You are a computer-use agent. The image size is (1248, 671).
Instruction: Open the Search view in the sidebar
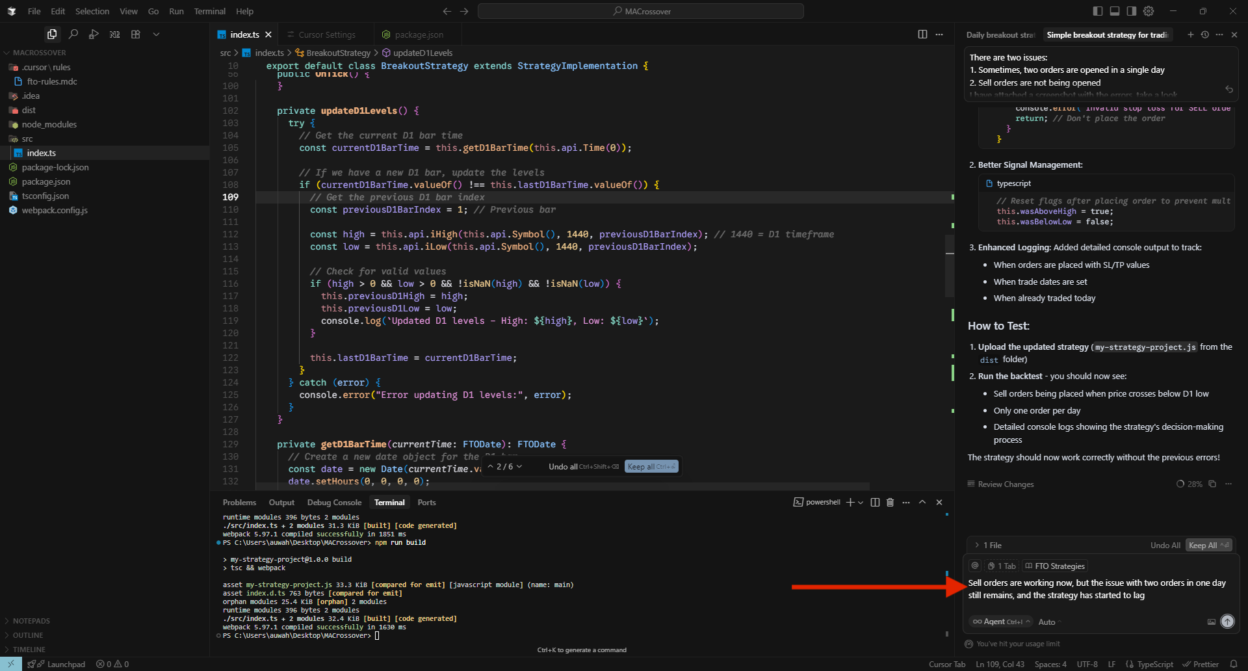click(x=73, y=34)
